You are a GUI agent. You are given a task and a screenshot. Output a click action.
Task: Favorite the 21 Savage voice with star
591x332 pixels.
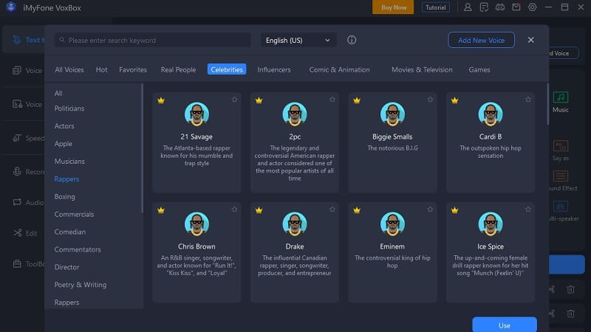coord(234,100)
